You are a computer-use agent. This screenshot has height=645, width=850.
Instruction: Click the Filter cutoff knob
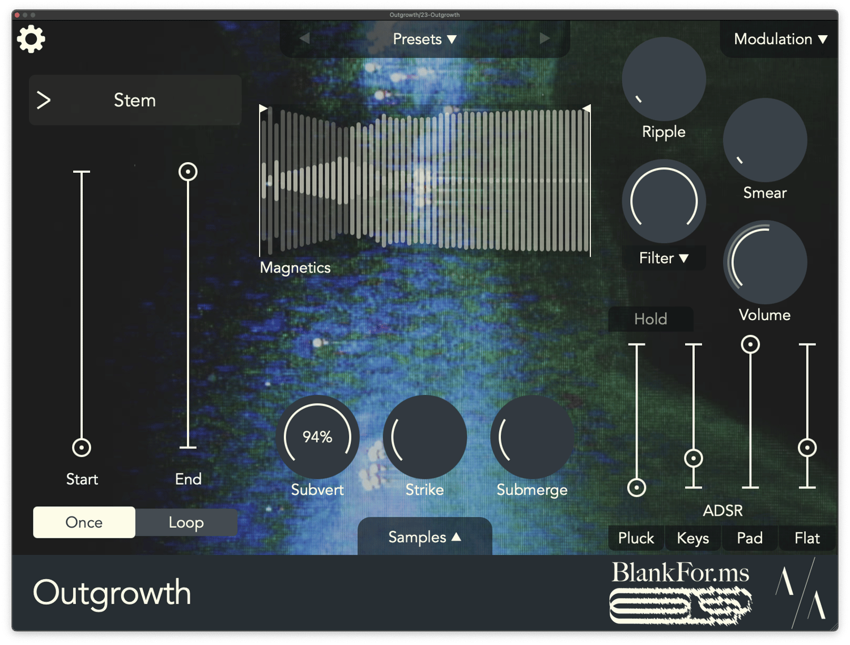[664, 201]
